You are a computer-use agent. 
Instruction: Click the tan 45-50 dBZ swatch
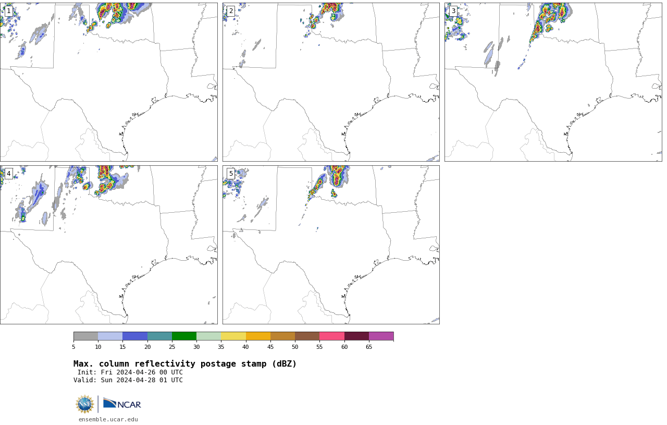point(282,336)
